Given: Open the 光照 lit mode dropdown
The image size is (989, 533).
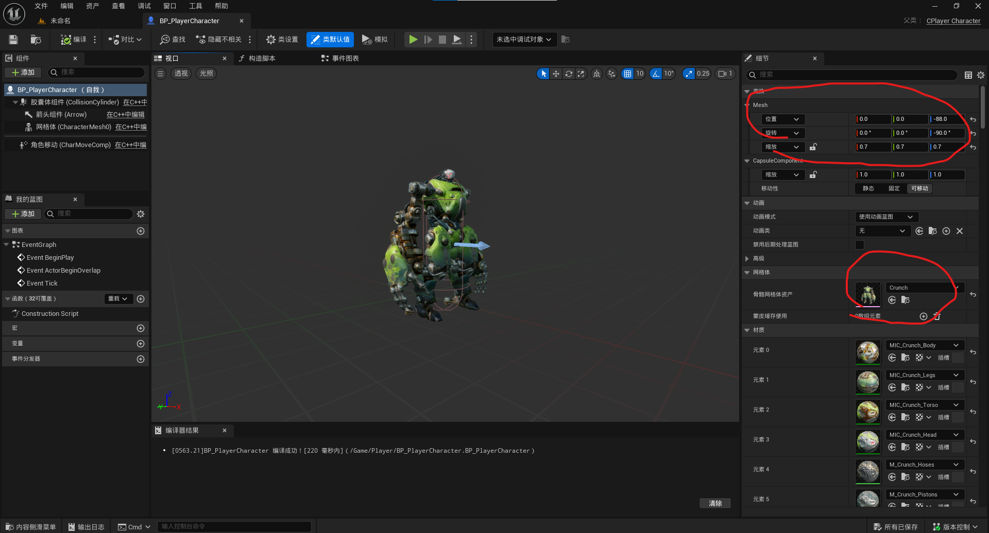Looking at the screenshot, I should [x=207, y=74].
